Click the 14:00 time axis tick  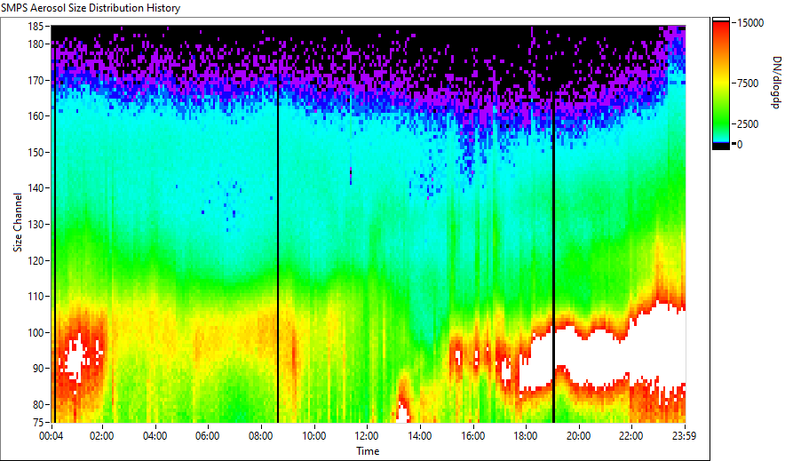(x=419, y=436)
